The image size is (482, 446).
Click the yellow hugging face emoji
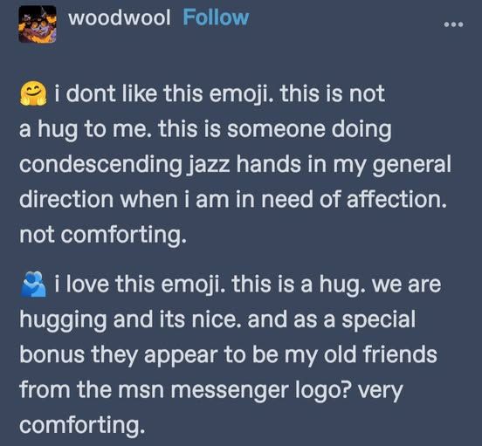(33, 94)
